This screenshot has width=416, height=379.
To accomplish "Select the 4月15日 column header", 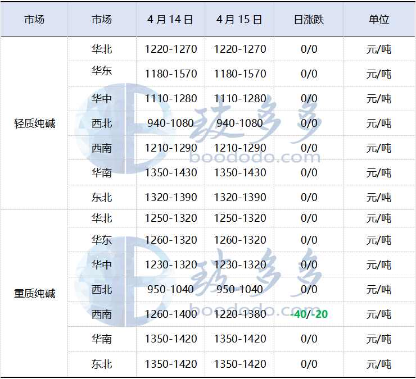I will coord(239,20).
